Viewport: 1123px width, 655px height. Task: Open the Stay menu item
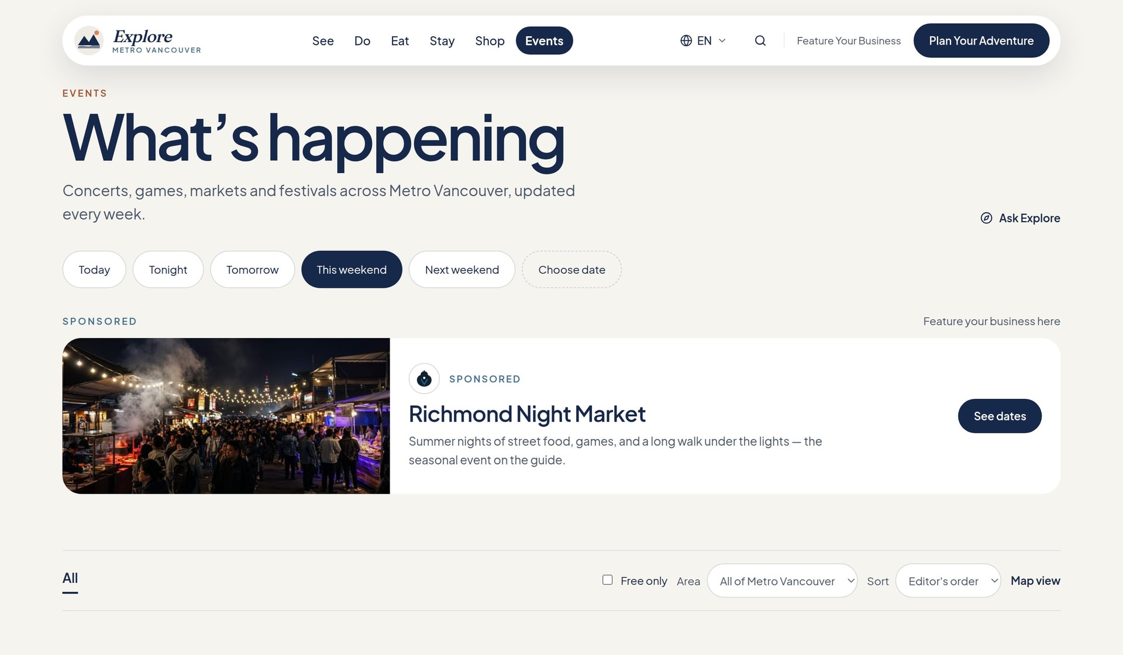(x=442, y=41)
